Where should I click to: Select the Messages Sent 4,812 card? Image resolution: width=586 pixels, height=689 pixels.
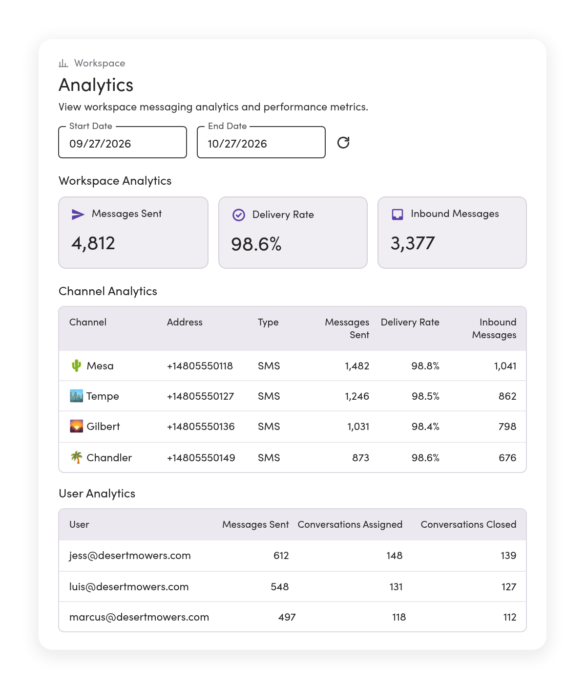click(x=133, y=233)
